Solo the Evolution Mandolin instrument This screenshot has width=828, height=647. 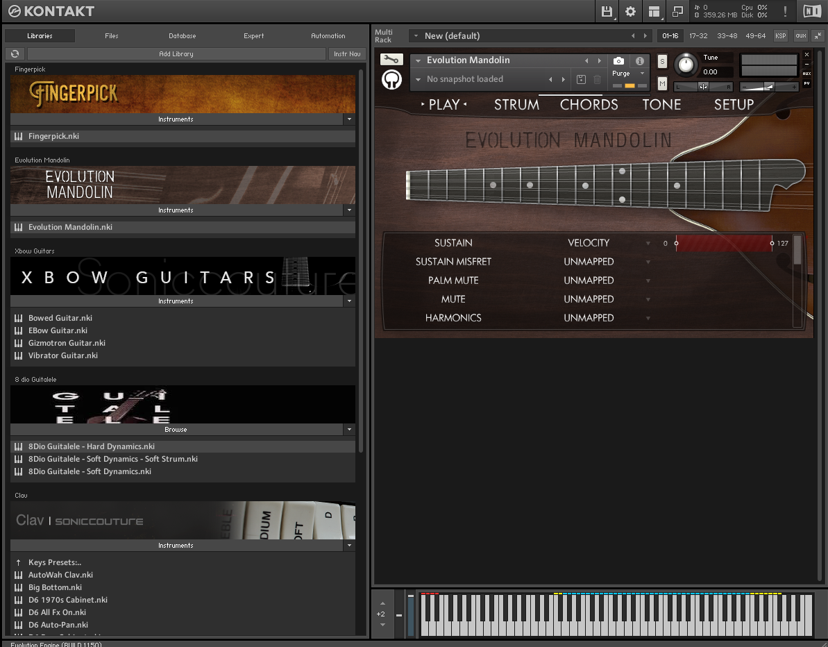pos(662,61)
